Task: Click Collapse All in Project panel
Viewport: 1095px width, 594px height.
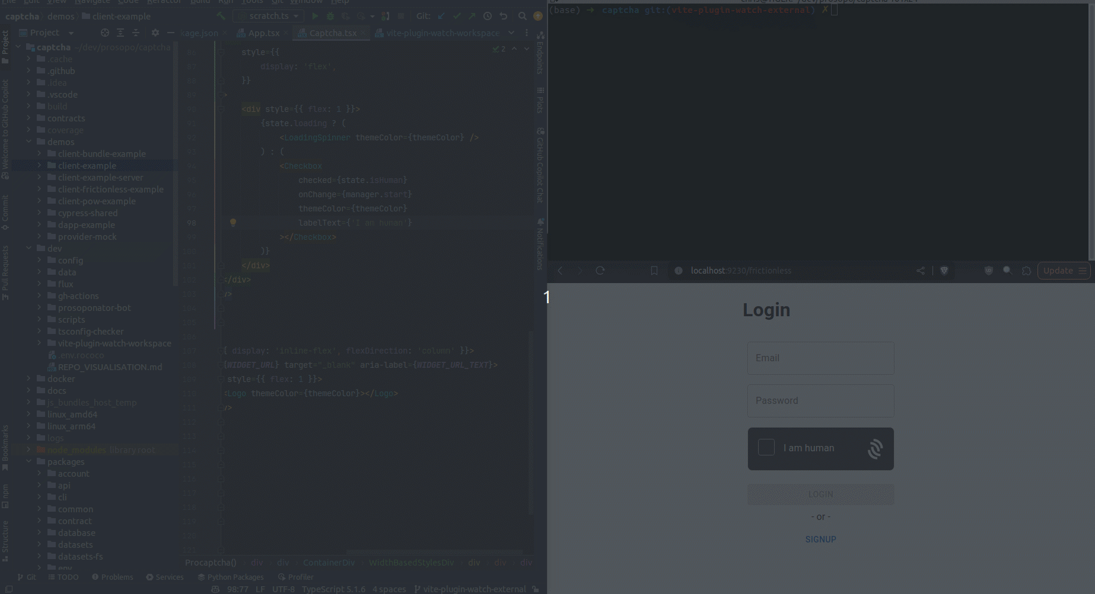Action: tap(136, 33)
